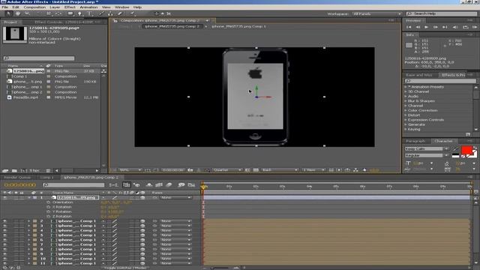Step to next frame in Preview panel
Image resolution: width=480 pixels, height=270 pixels.
pos(436,27)
